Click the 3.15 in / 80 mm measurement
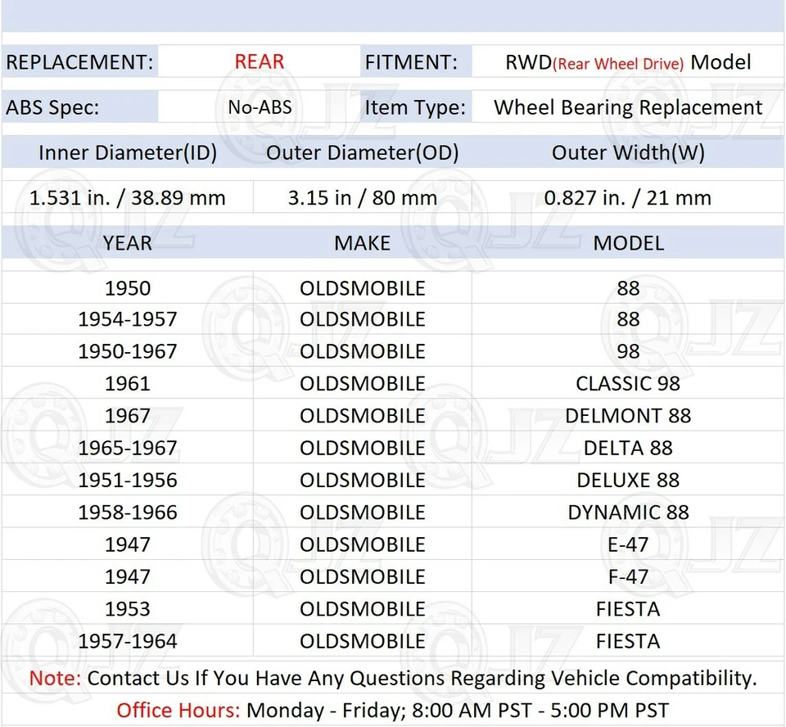The height and width of the screenshot is (727, 786). (x=362, y=197)
